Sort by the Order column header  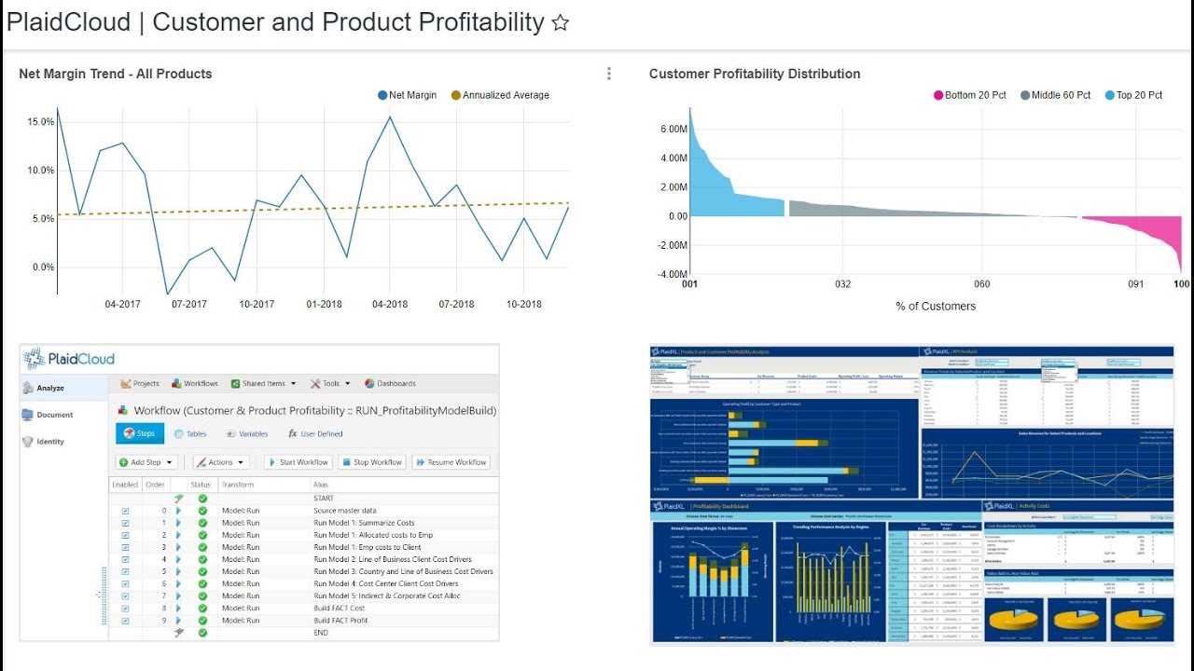pos(155,485)
